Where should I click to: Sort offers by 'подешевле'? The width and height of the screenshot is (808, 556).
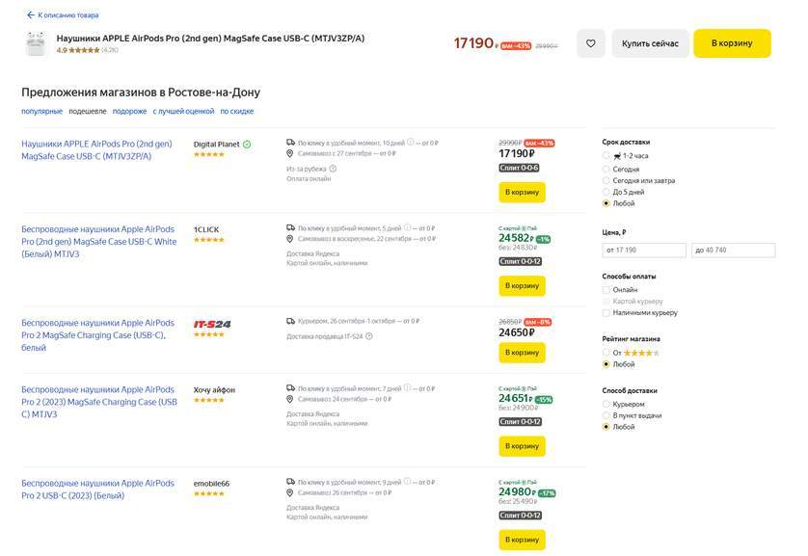point(88,111)
